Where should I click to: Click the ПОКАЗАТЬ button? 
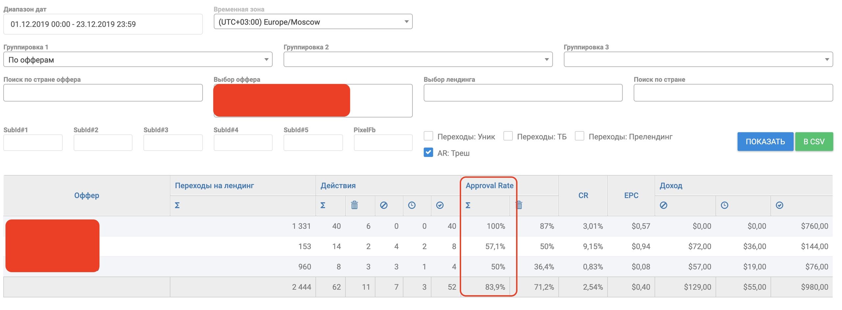(x=765, y=142)
